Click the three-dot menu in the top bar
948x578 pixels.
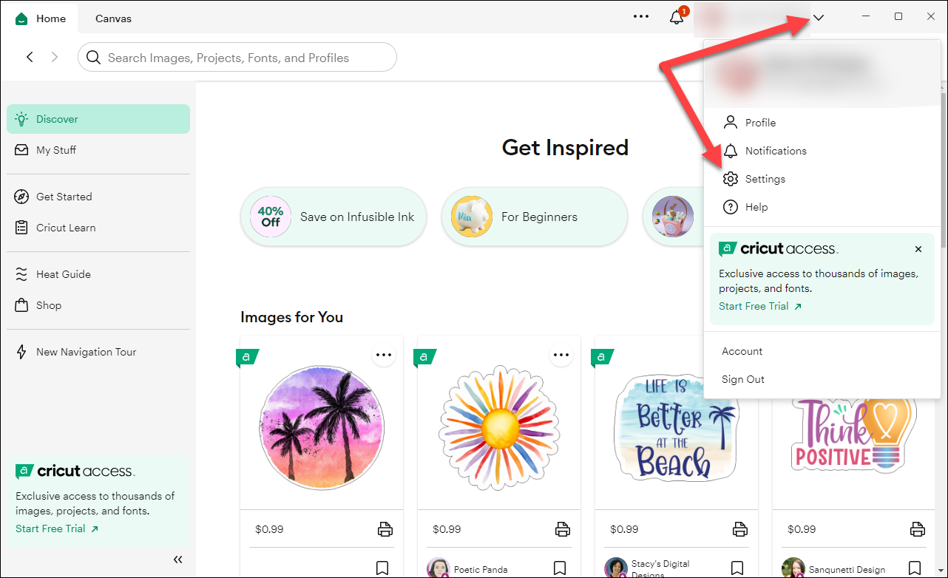tap(641, 17)
